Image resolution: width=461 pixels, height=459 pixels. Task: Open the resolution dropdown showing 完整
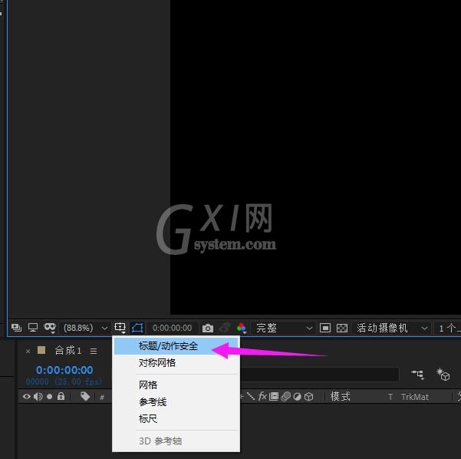pos(283,328)
